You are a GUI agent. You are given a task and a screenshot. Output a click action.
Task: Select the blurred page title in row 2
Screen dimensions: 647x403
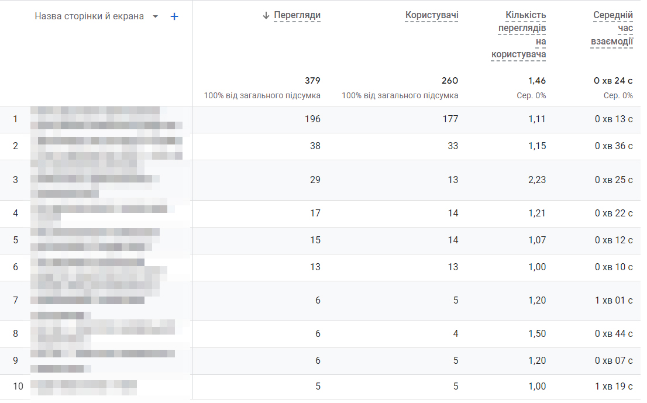coord(108,146)
